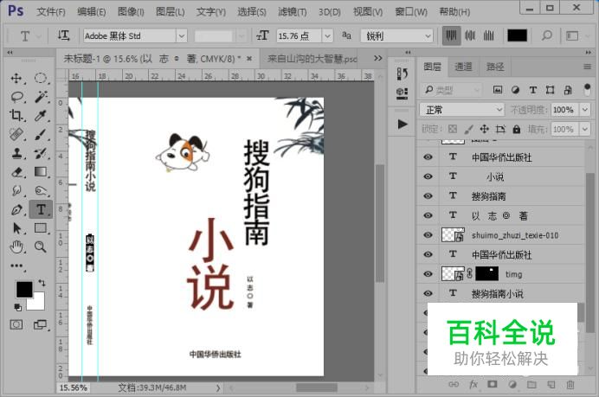599x397 pixels.
Task: Select the Move tool
Action: [x=16, y=79]
